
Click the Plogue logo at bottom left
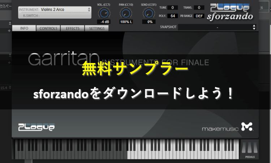pos(36,127)
